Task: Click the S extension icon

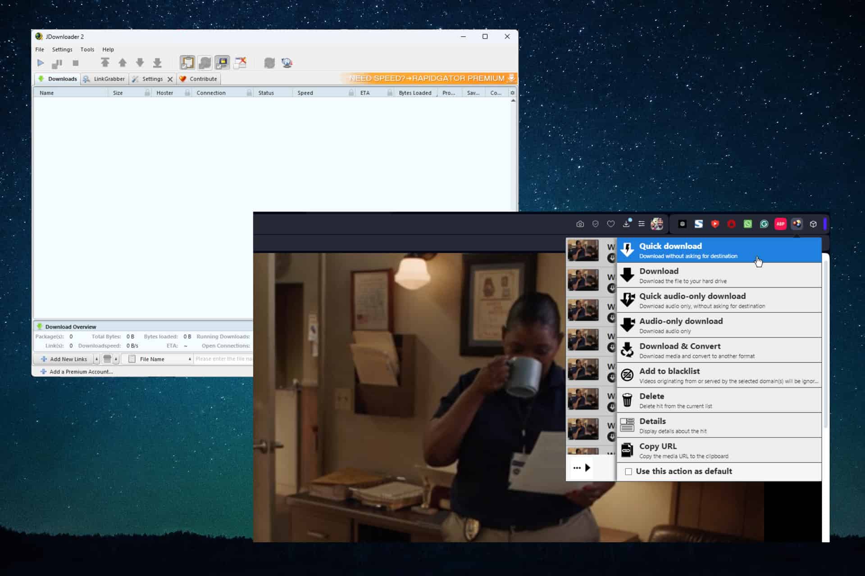Action: 699,224
